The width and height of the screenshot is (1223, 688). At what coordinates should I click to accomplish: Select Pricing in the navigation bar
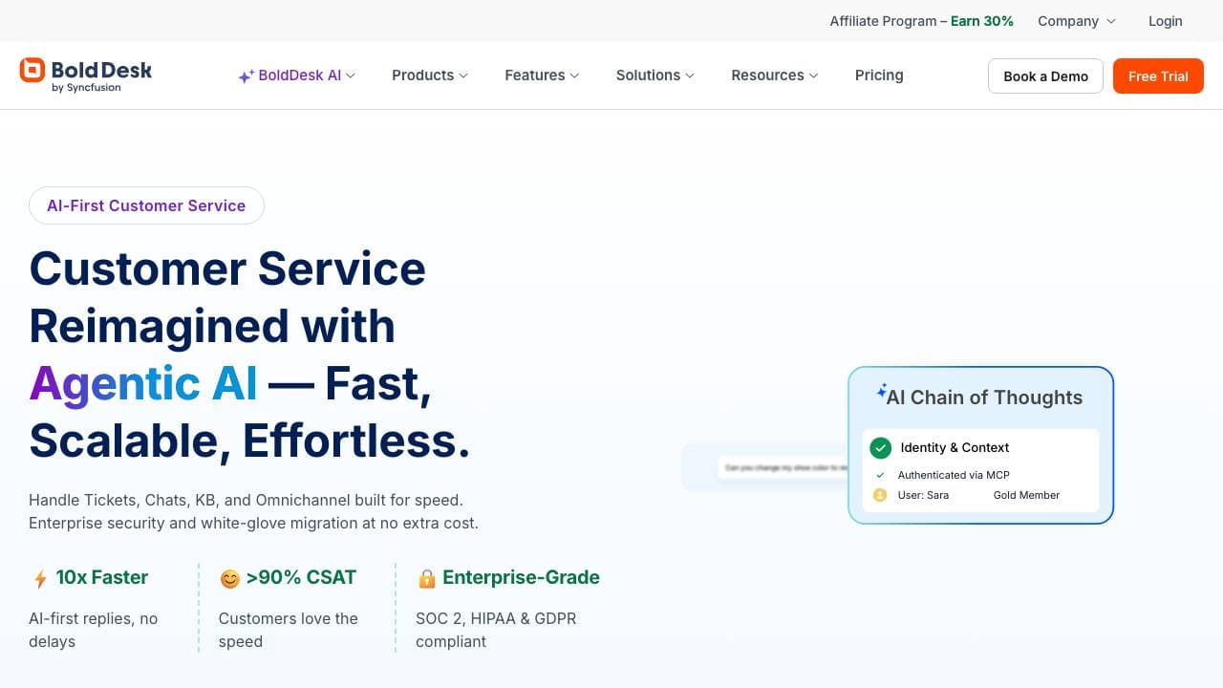click(x=878, y=75)
